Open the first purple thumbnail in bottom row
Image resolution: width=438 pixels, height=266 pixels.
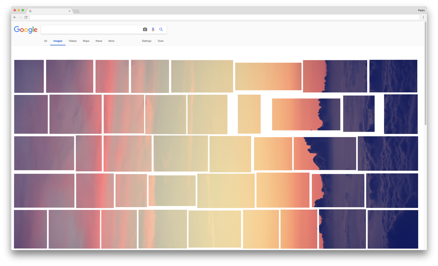(x=30, y=229)
